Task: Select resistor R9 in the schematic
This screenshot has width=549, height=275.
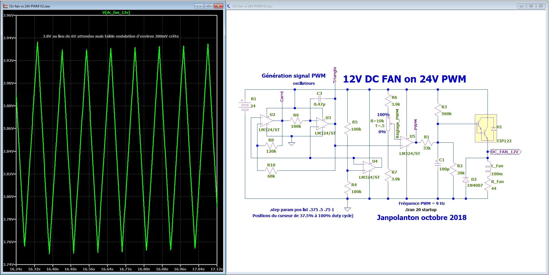Action: coord(296,121)
